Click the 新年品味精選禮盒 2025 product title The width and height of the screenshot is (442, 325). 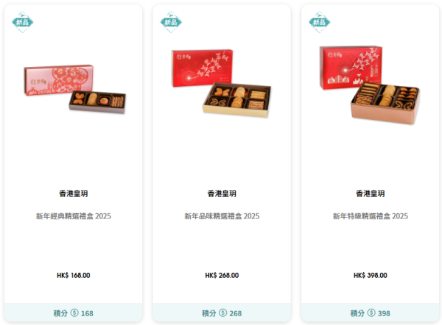point(222,216)
